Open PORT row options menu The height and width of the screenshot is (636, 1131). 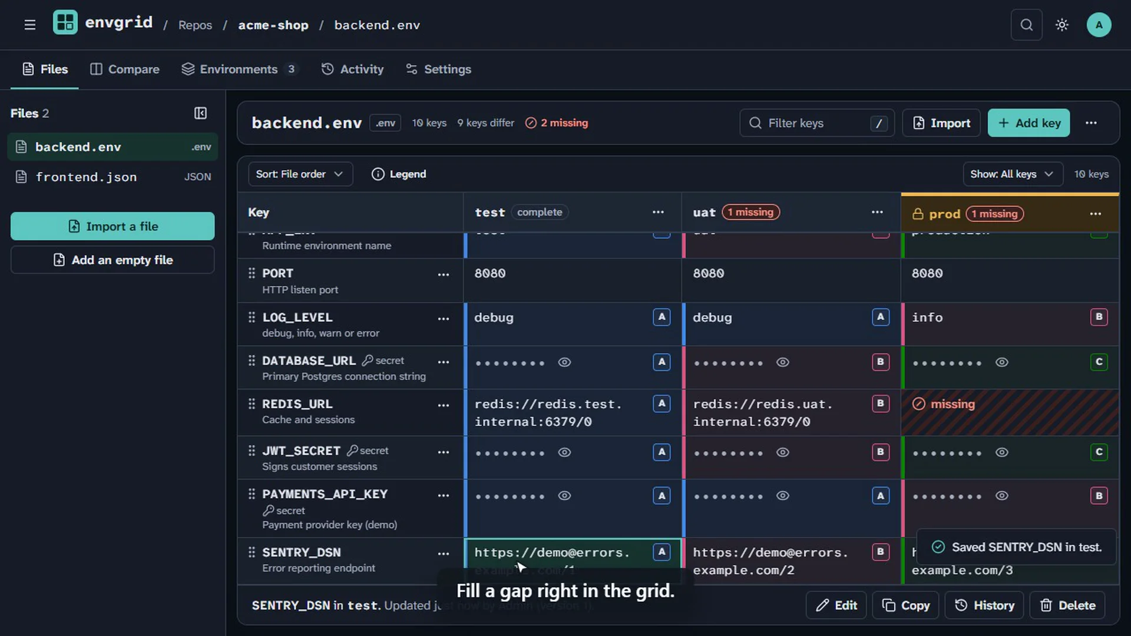tap(443, 274)
